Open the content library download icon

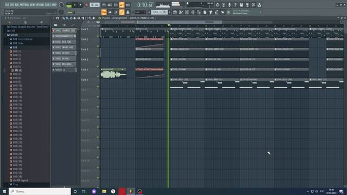[259, 5]
